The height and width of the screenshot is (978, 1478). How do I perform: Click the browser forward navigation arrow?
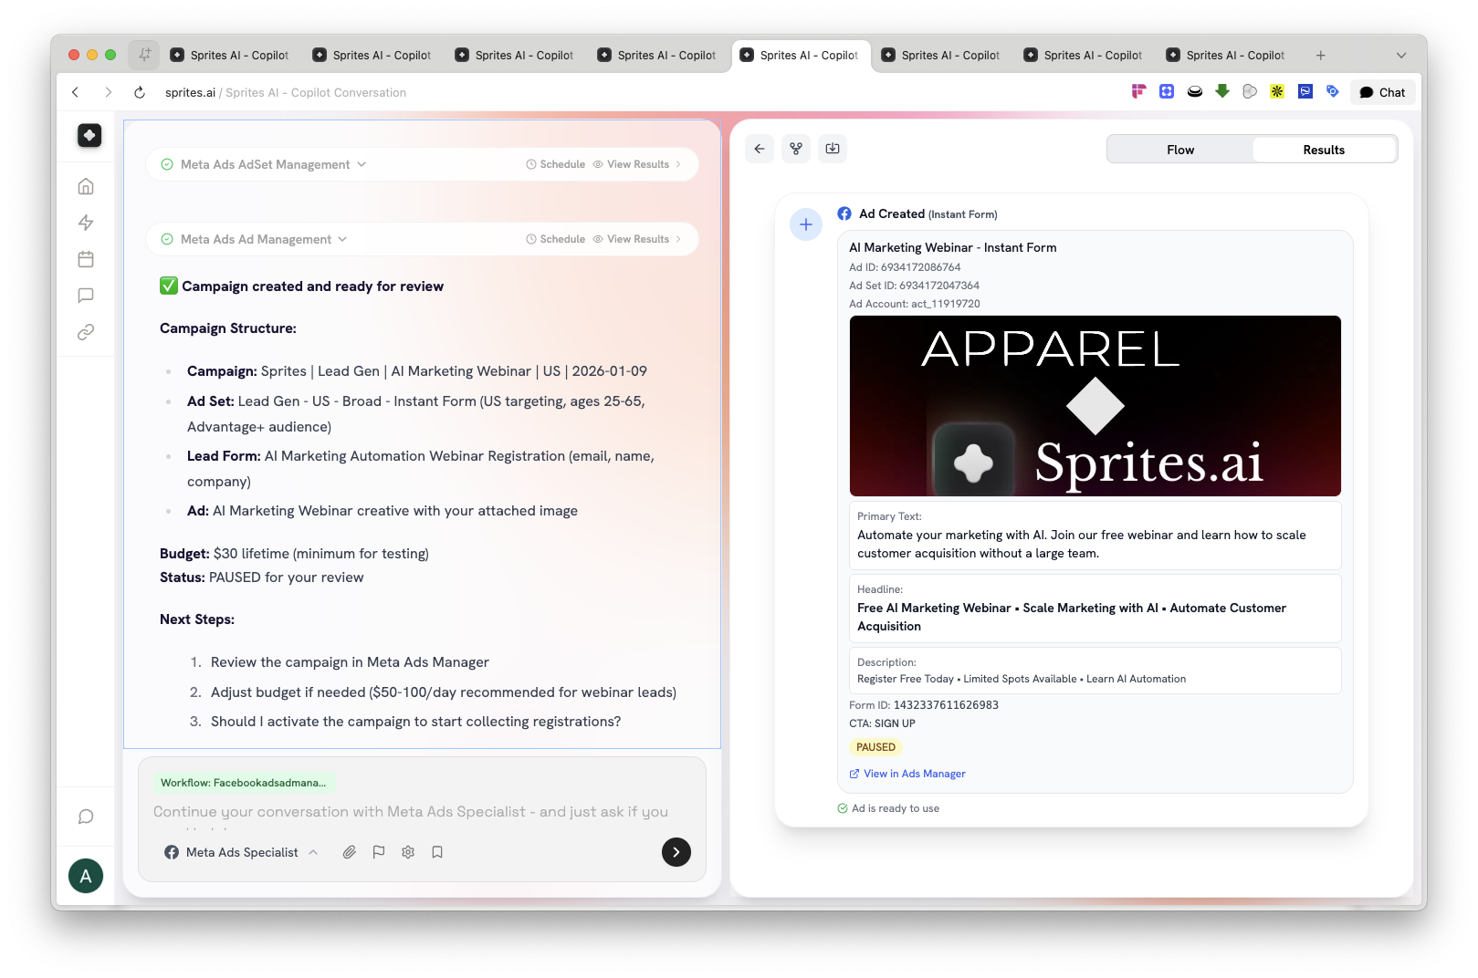point(108,92)
